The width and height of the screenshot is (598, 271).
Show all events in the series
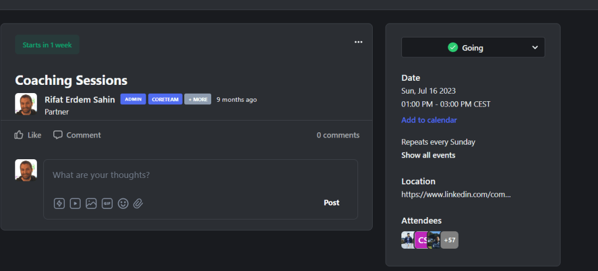(x=428, y=155)
